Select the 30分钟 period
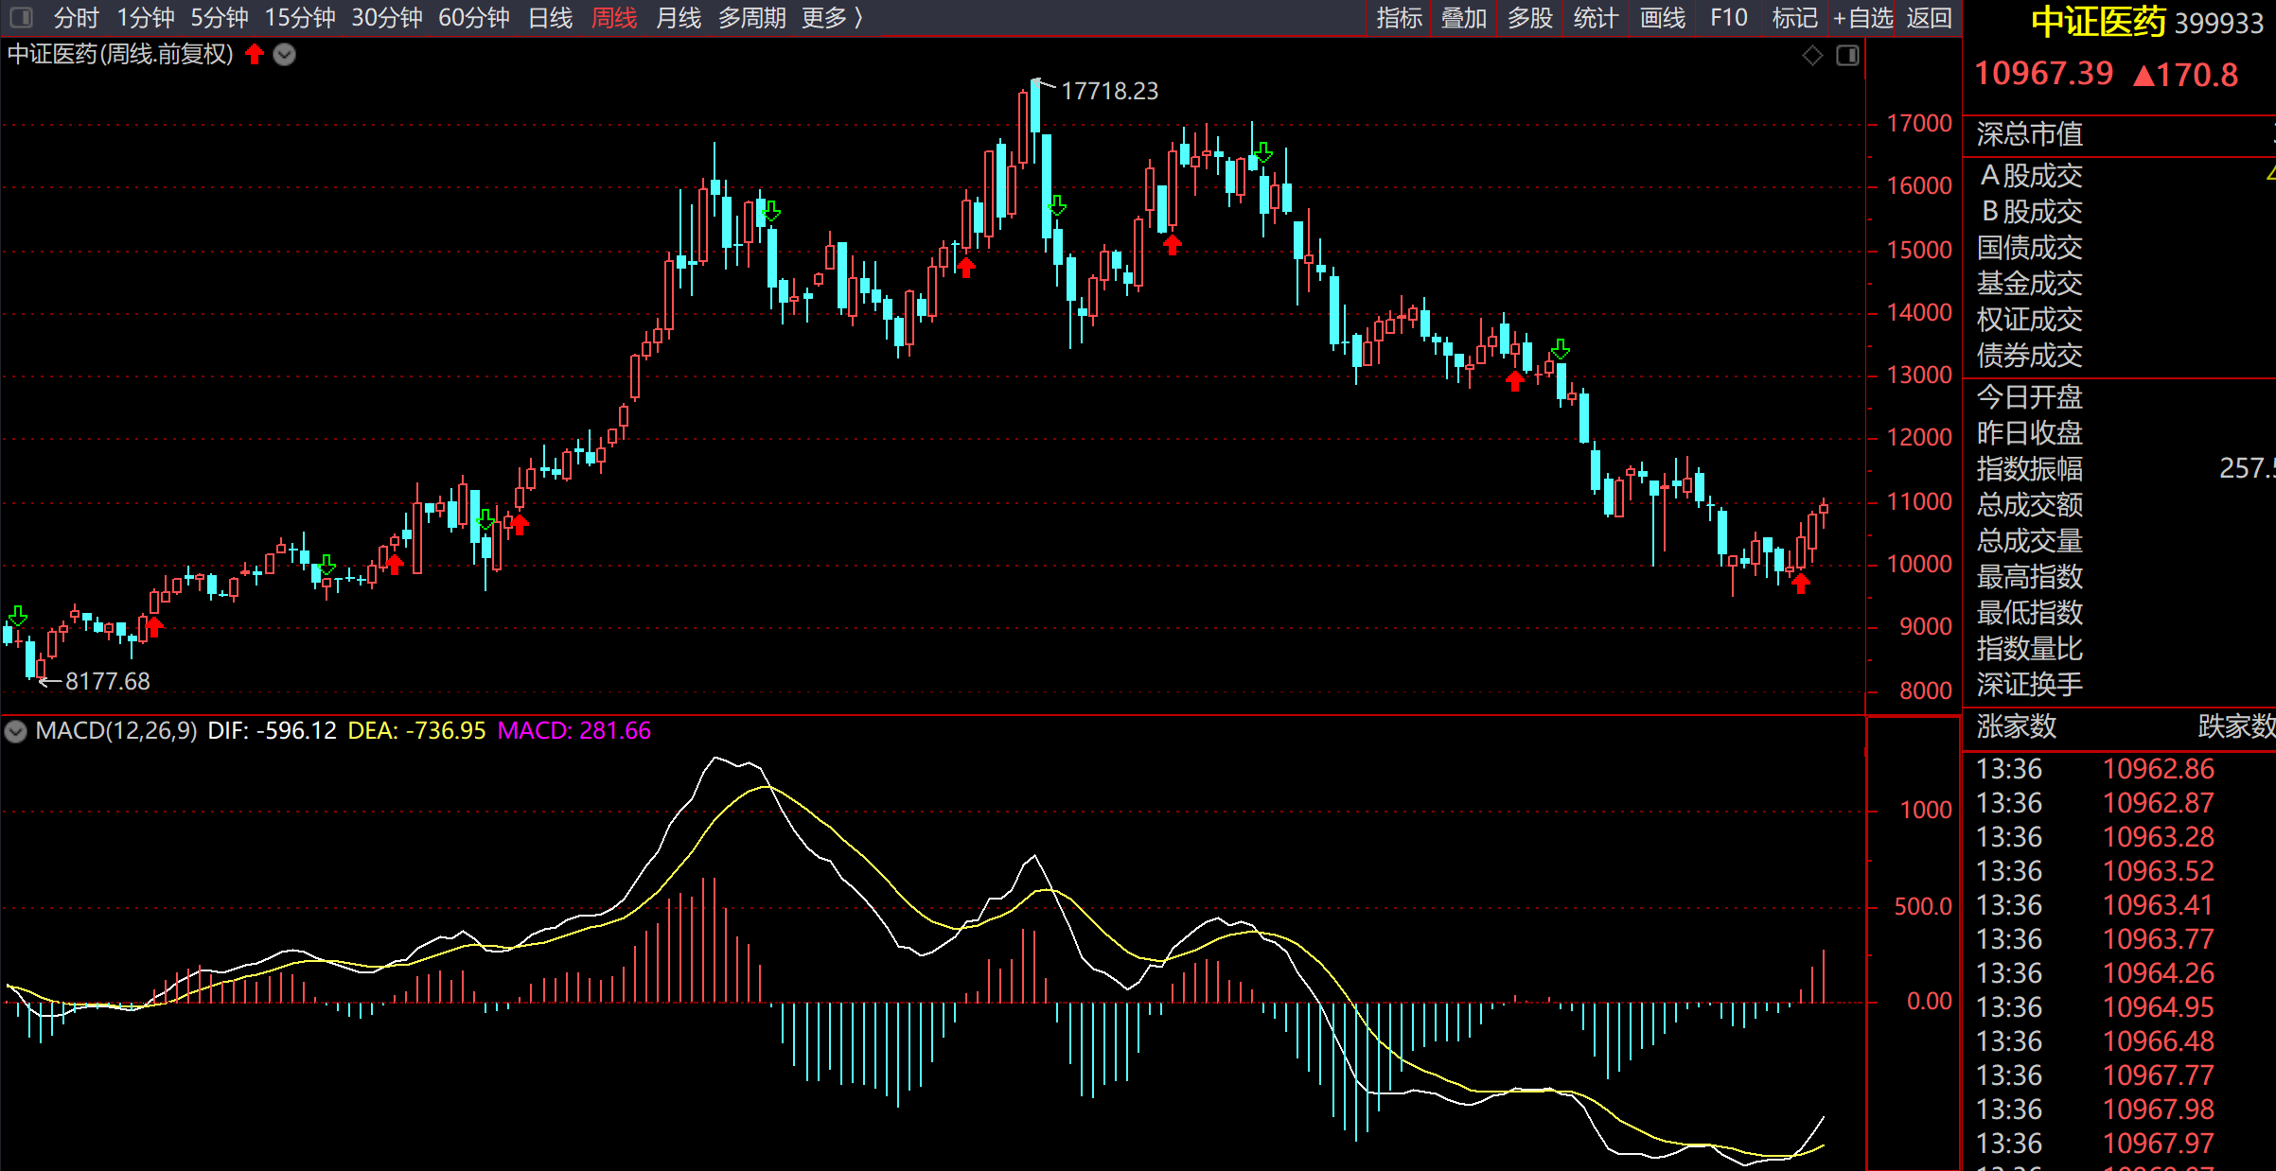2276x1171 pixels. point(387,18)
